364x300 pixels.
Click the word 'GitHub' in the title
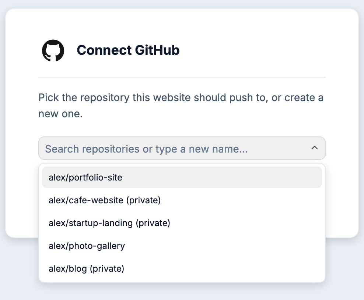pos(157,50)
